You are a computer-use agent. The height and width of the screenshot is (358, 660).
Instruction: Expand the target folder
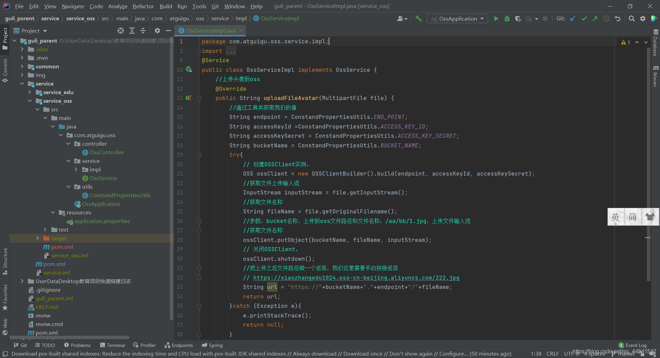coord(37,238)
